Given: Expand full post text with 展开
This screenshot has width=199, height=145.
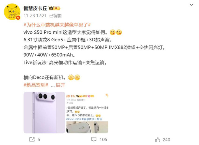Looking at the screenshot, I should point(60,85).
